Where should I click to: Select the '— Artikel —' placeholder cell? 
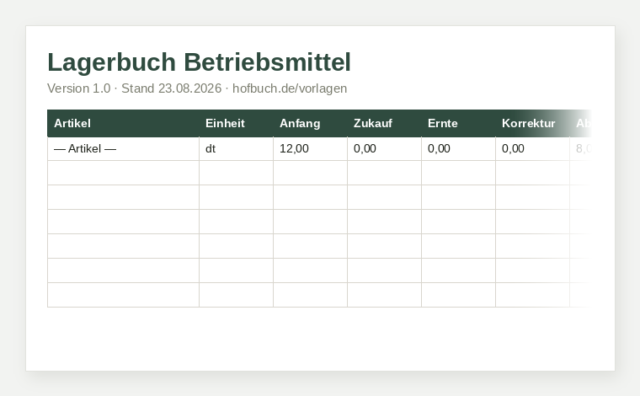(123, 148)
